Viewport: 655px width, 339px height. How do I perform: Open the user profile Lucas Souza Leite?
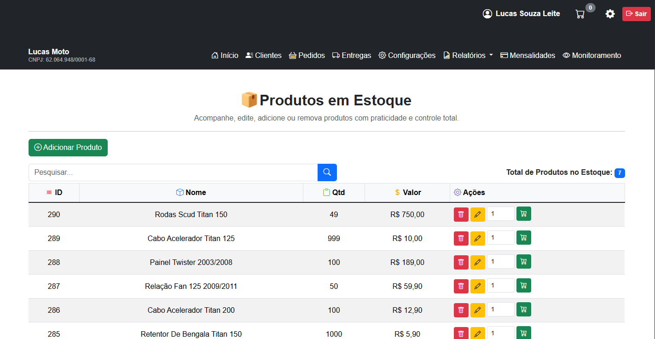coord(521,14)
